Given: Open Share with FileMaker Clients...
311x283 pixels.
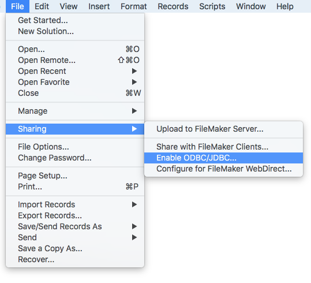Looking at the screenshot, I should click(223, 147).
